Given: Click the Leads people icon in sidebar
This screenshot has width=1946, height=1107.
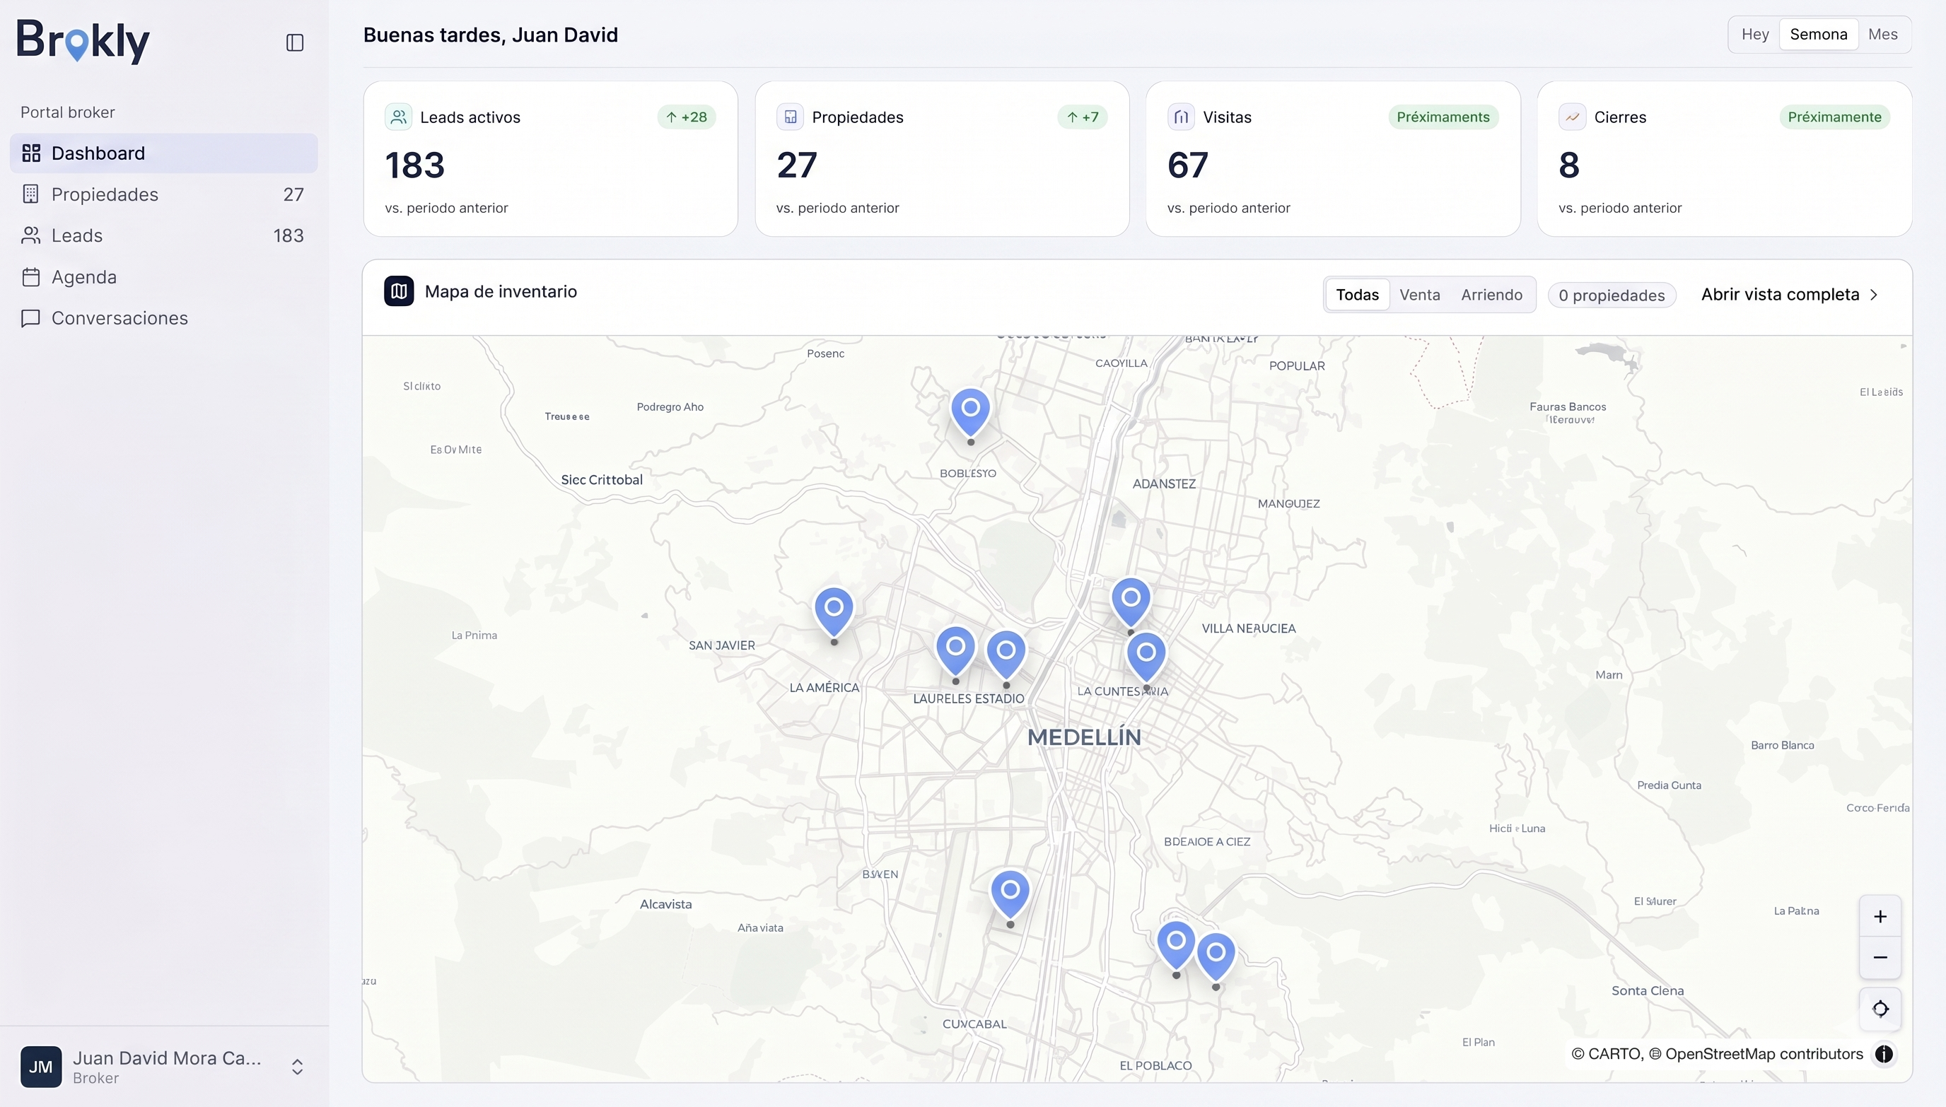Looking at the screenshot, I should [31, 235].
